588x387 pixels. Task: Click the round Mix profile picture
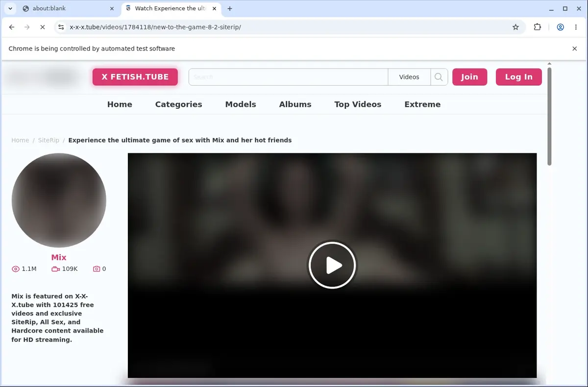(59, 200)
